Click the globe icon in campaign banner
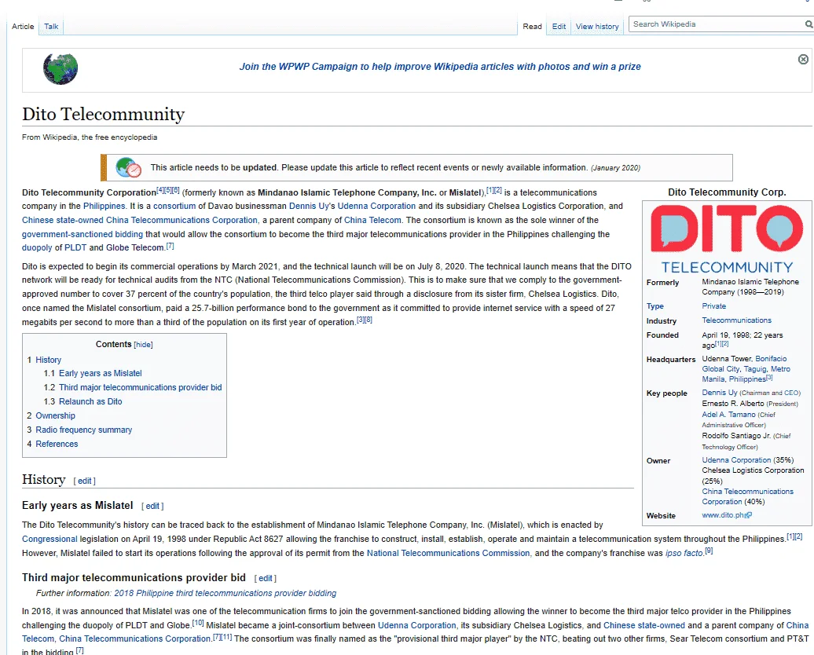Viewport: 814px width, 655px height. 60,68
